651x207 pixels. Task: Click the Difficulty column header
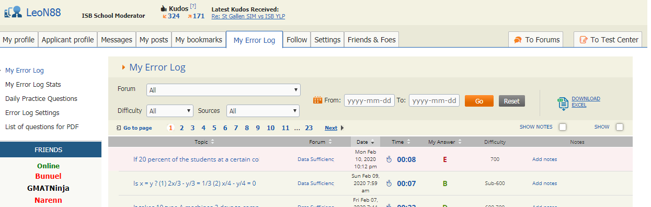pyautogui.click(x=495, y=142)
